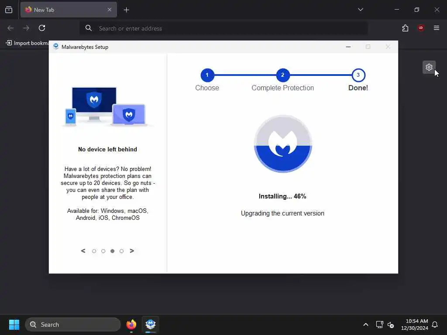
Task: Select the third carousel dot
Action: [112, 251]
